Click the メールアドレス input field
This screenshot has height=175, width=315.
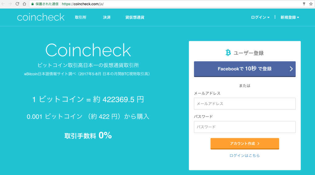[245, 104]
